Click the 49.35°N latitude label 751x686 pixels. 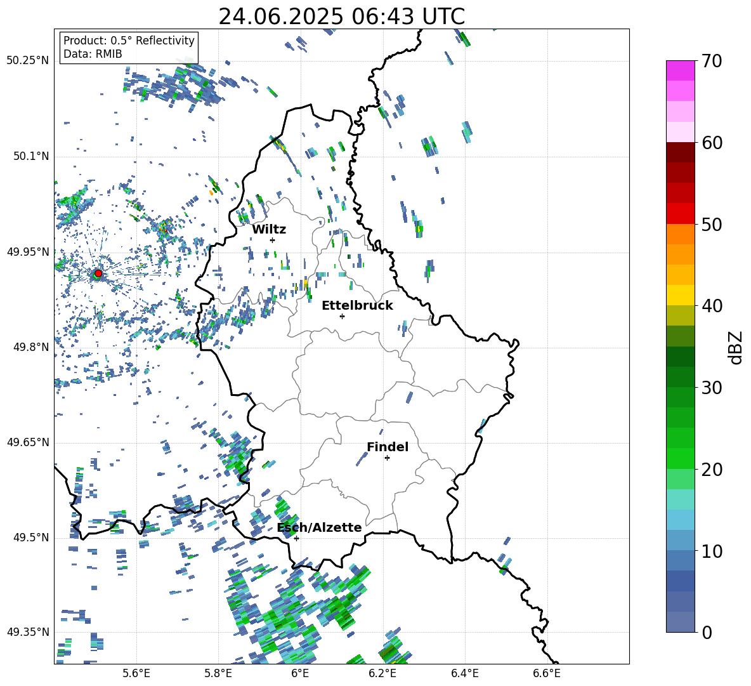(x=28, y=632)
